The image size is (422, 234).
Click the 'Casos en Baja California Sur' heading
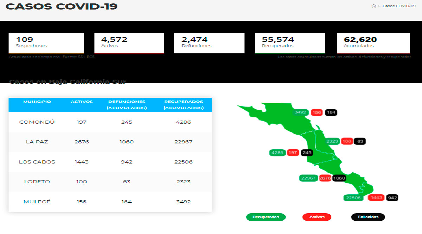tap(67, 82)
